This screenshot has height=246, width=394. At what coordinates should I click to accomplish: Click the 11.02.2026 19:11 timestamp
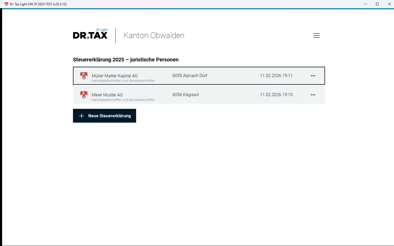276,75
